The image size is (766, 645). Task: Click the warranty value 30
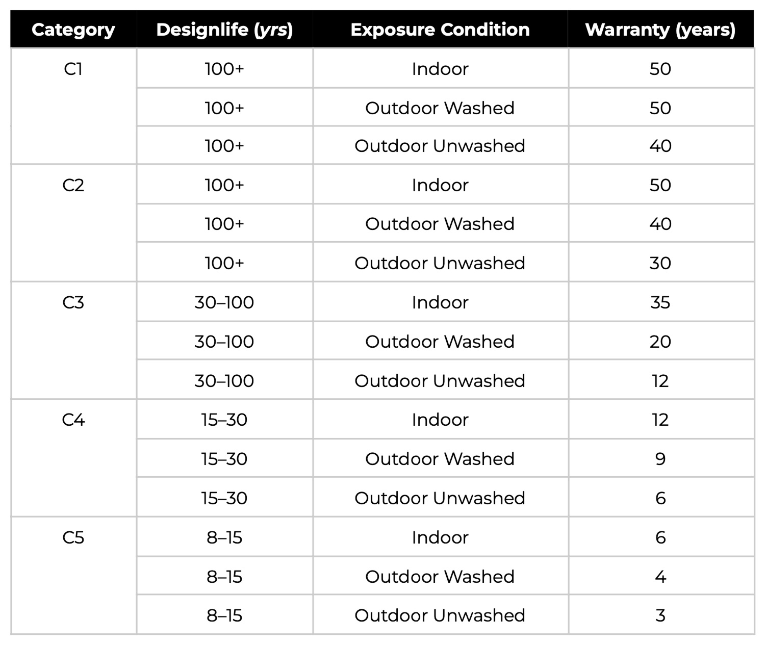pyautogui.click(x=660, y=263)
